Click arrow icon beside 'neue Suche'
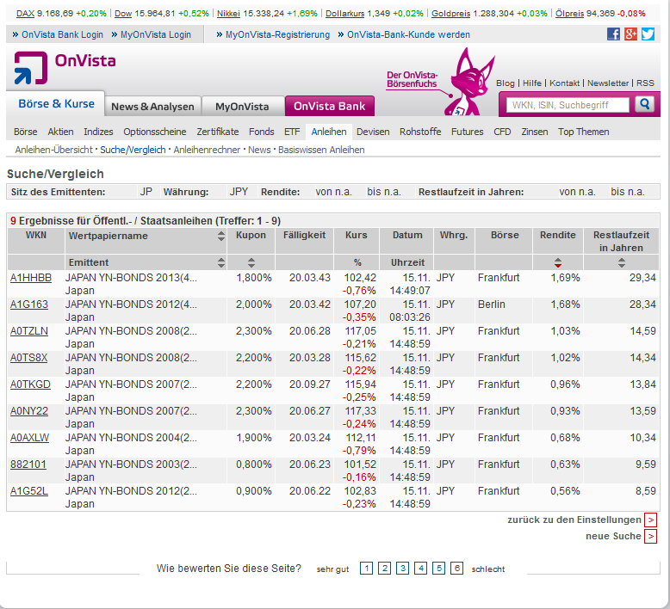This screenshot has height=609, width=670. tap(650, 536)
